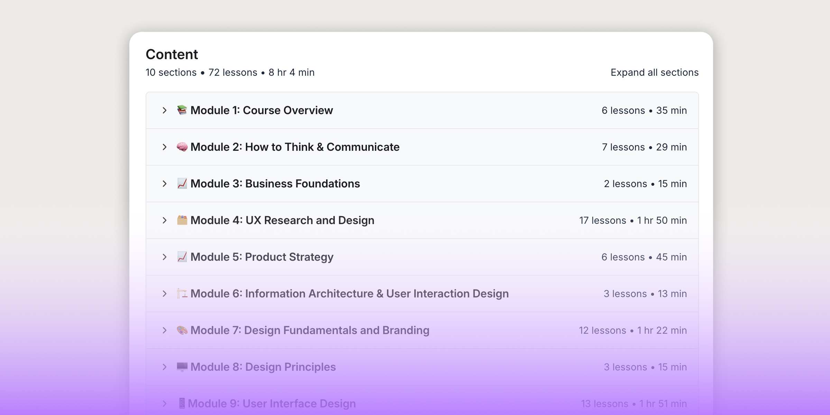
Task: Click the crane emoji icon of Module 6
Action: 182,294
